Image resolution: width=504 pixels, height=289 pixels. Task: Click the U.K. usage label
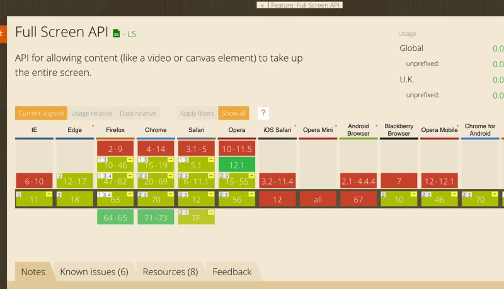tap(406, 79)
